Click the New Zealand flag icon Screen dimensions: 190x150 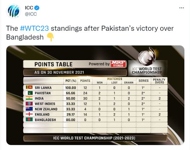coord(29,109)
